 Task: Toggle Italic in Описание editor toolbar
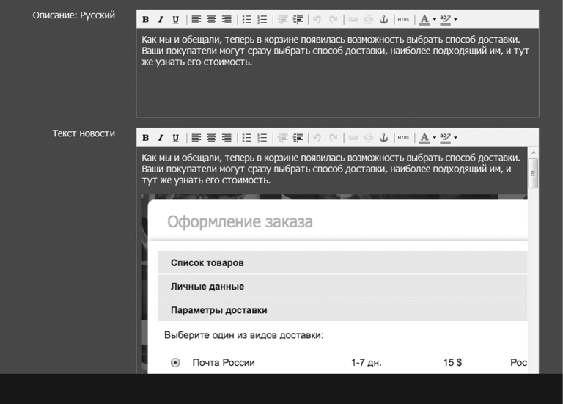(161, 19)
